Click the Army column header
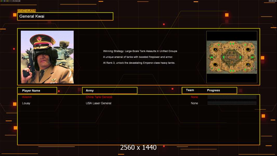This screenshot has height=156, width=277. [110, 90]
